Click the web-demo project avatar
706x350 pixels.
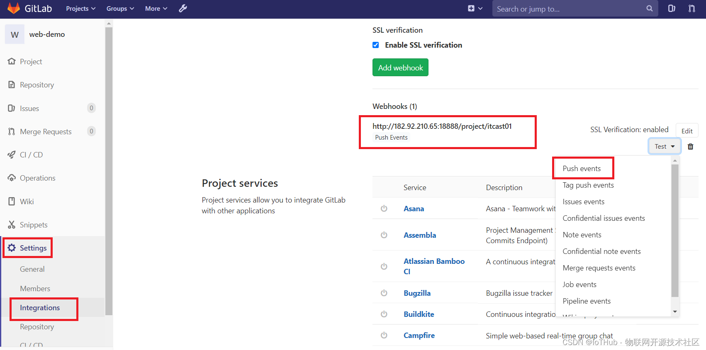[x=15, y=34]
